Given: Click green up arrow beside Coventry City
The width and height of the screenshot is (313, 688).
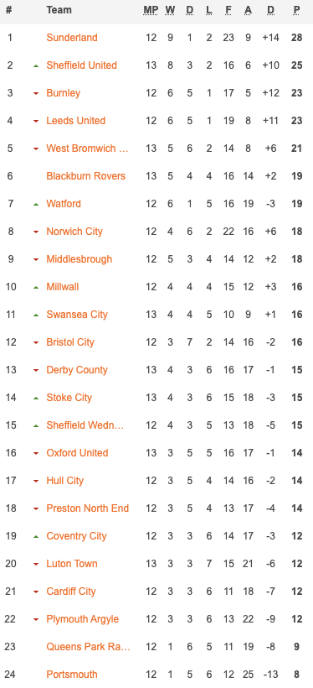Looking at the screenshot, I should [36, 537].
